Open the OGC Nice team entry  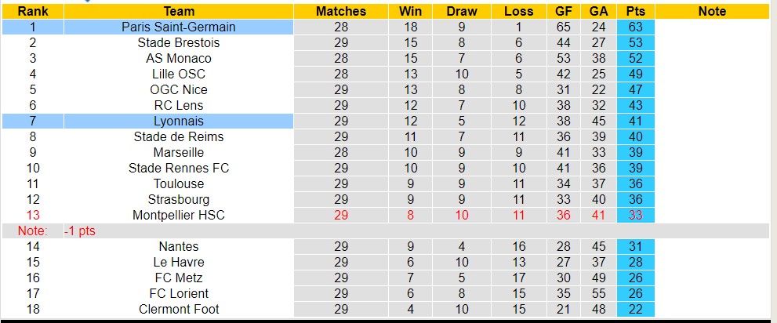(179, 89)
